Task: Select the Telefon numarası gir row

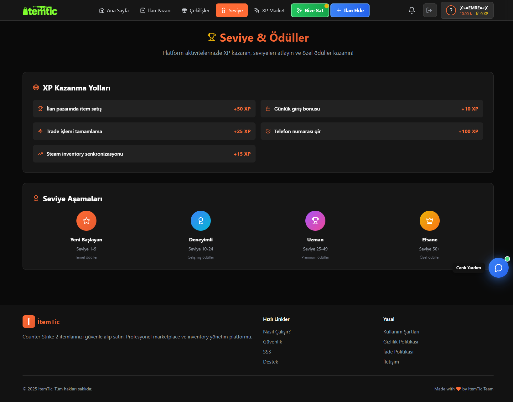Action: click(371, 131)
